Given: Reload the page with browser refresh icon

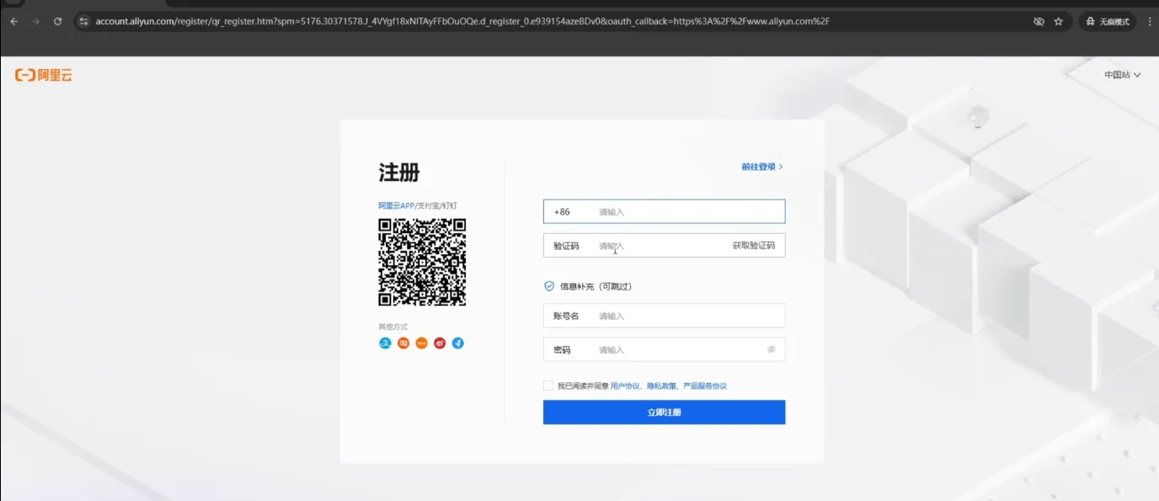Looking at the screenshot, I should click(x=57, y=21).
